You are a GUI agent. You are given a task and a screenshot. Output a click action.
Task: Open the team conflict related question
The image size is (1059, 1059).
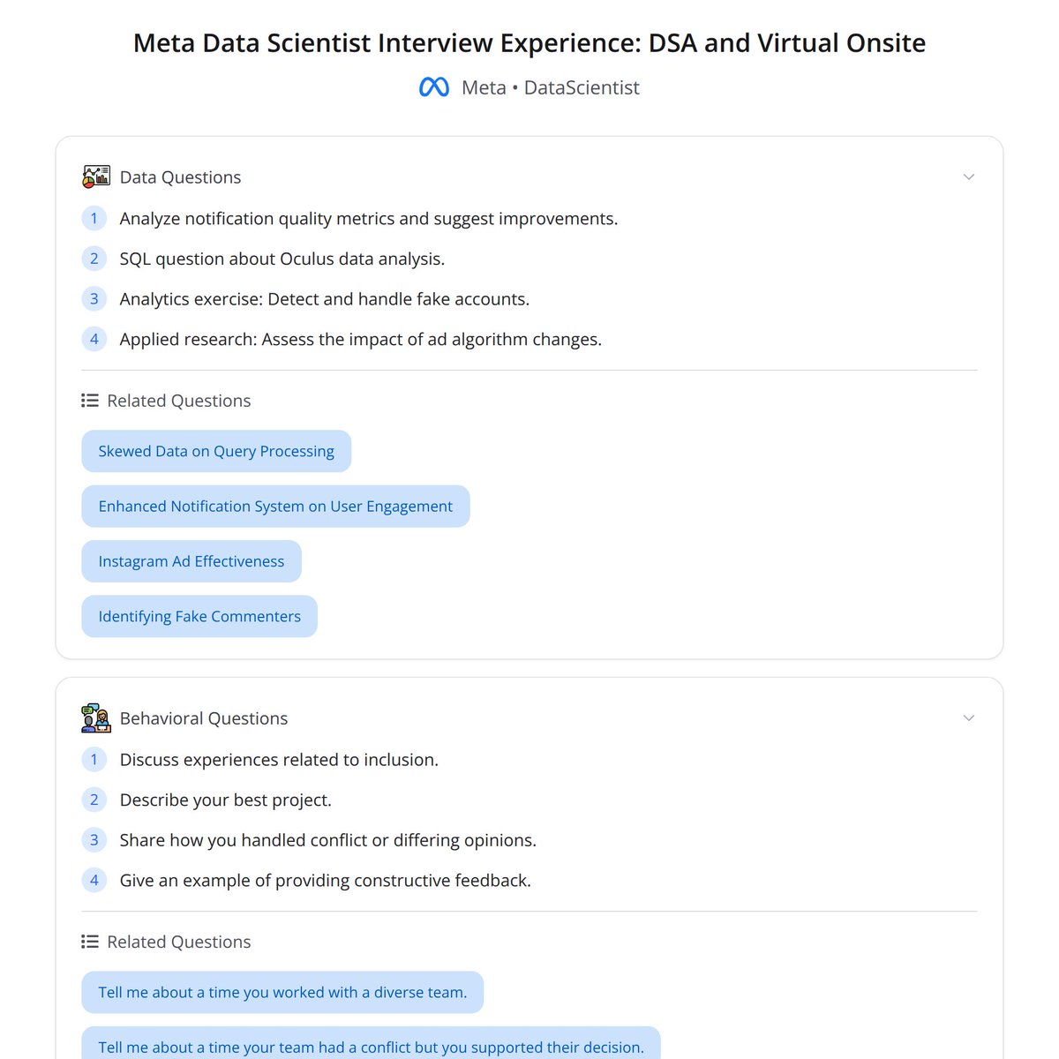coord(371,1047)
